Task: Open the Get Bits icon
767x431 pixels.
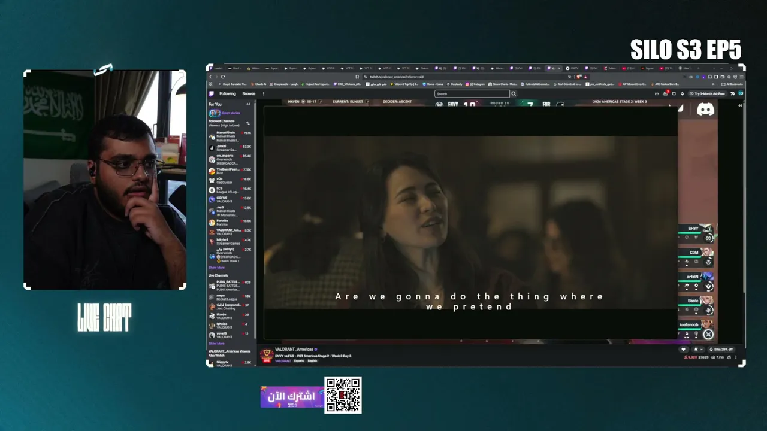Action: click(682, 94)
